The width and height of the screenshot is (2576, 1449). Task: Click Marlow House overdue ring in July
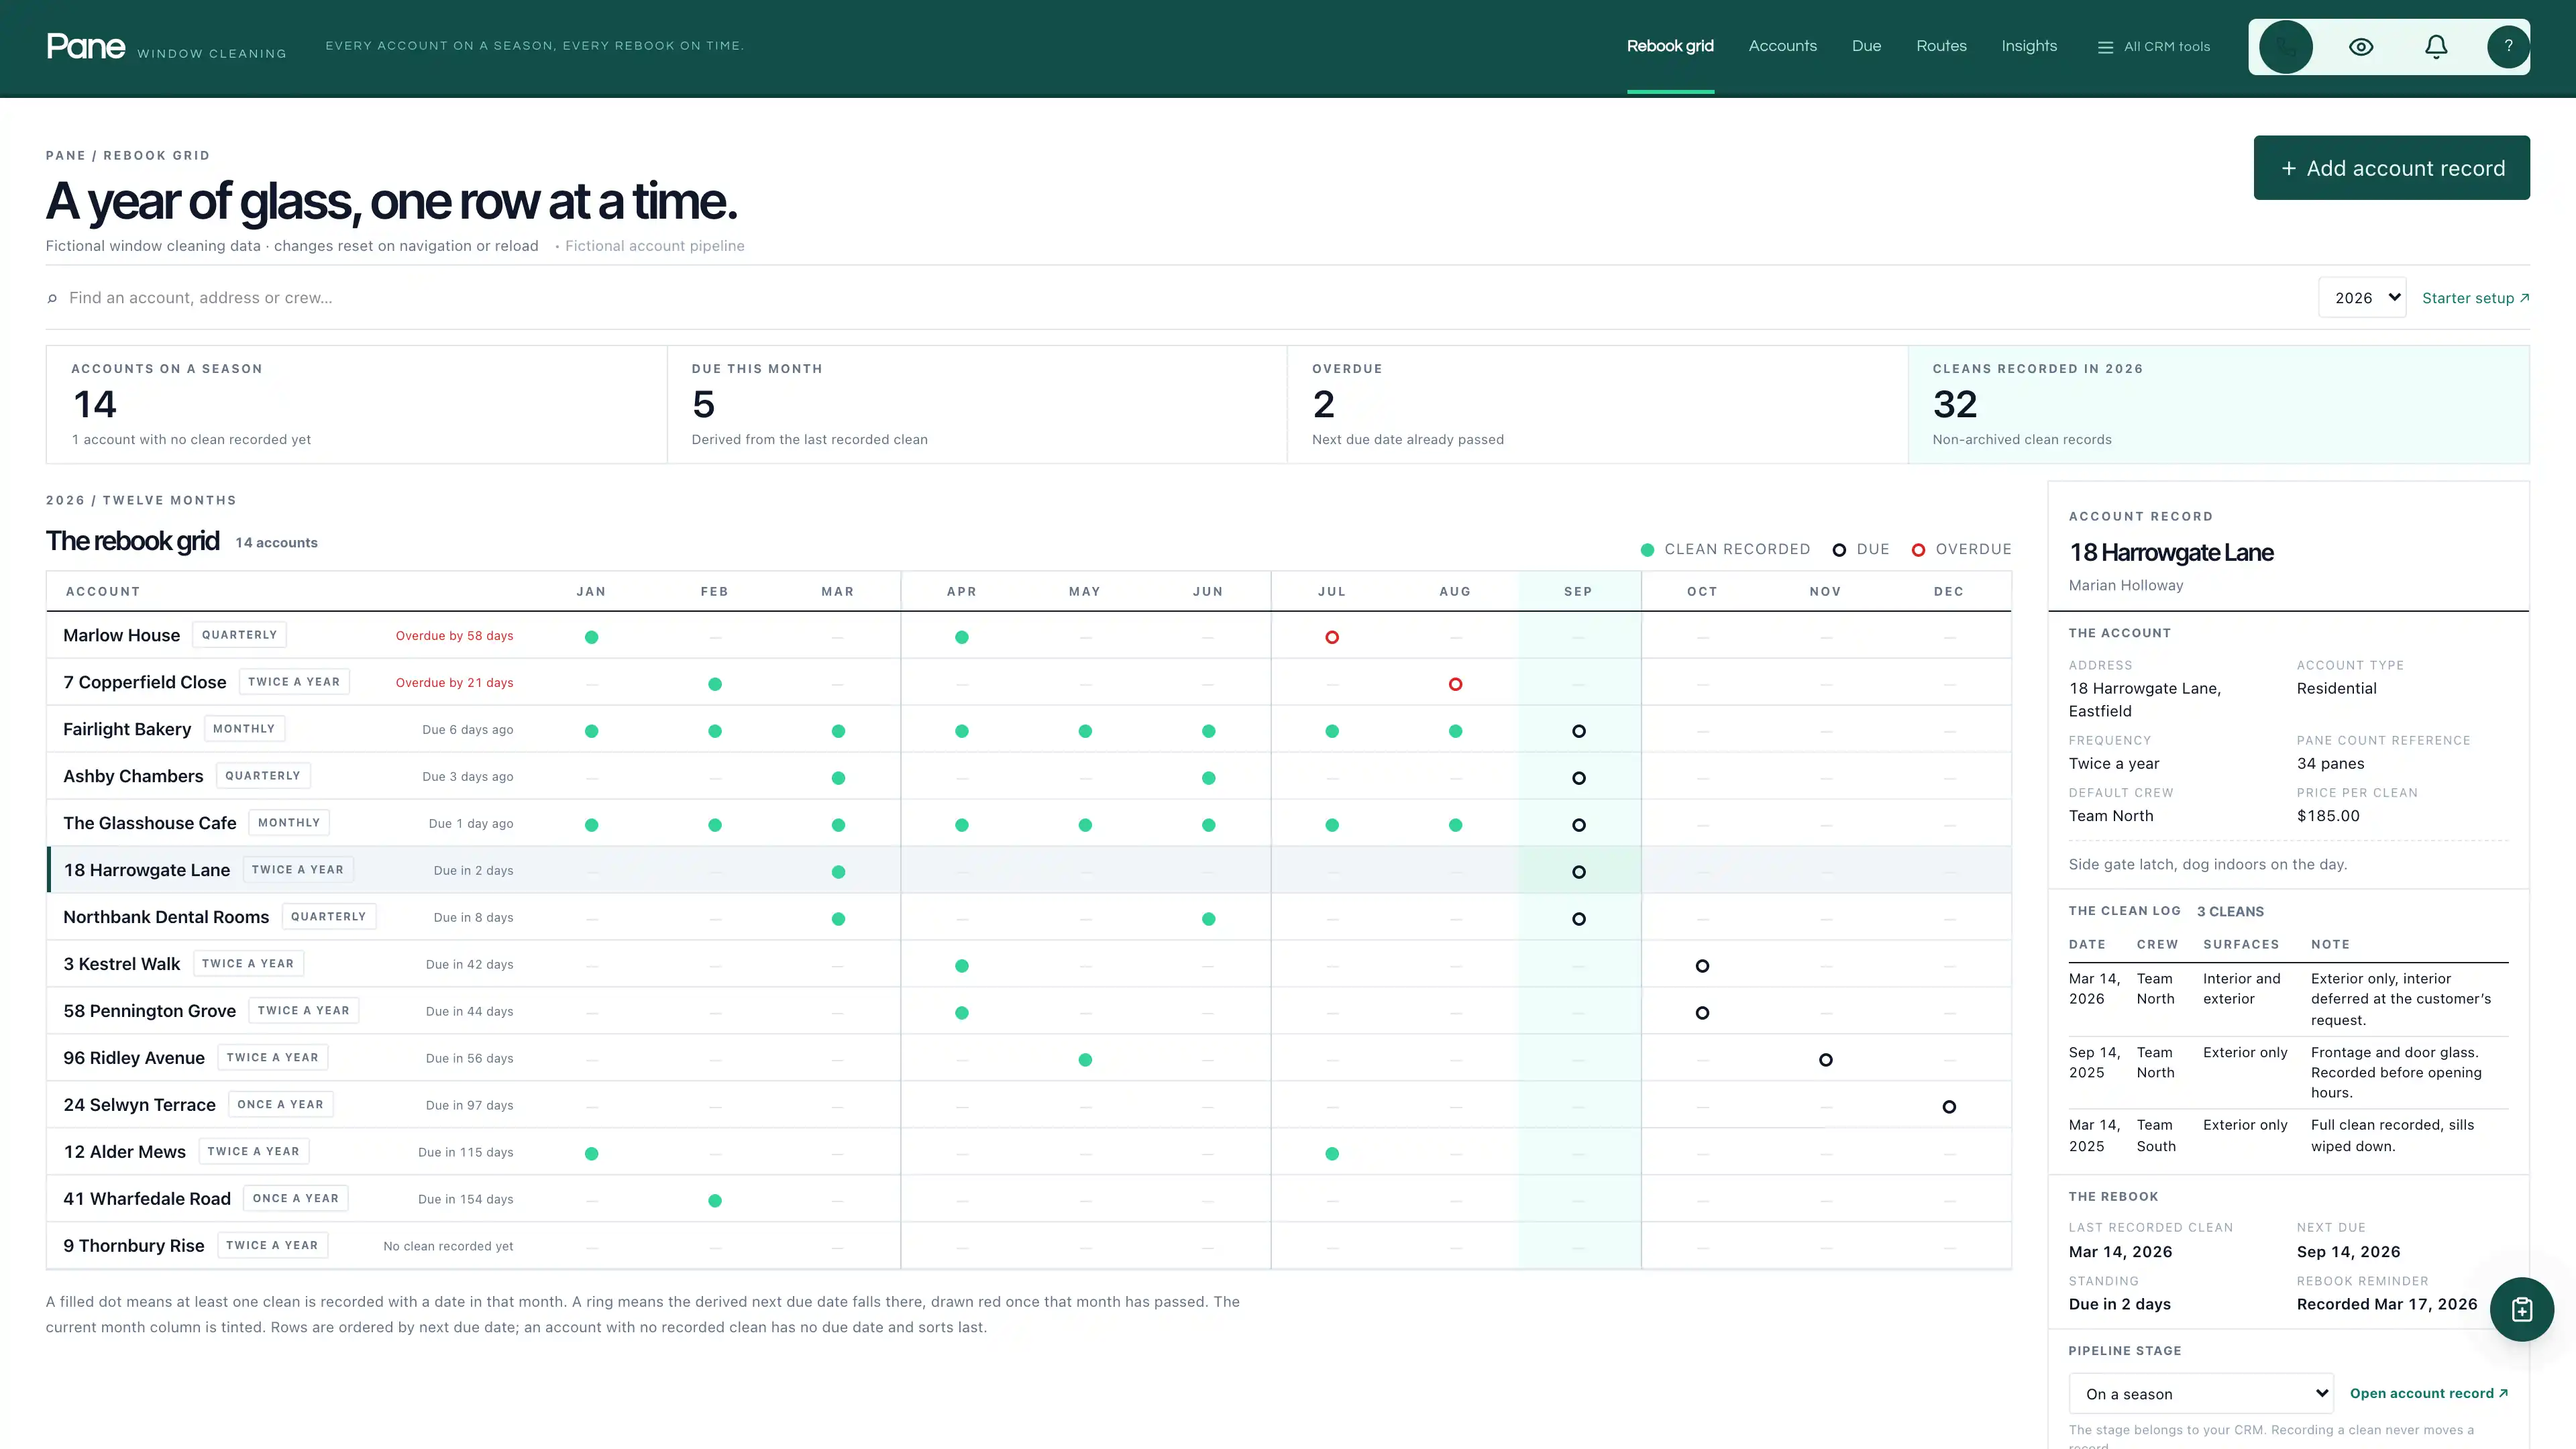click(1332, 637)
